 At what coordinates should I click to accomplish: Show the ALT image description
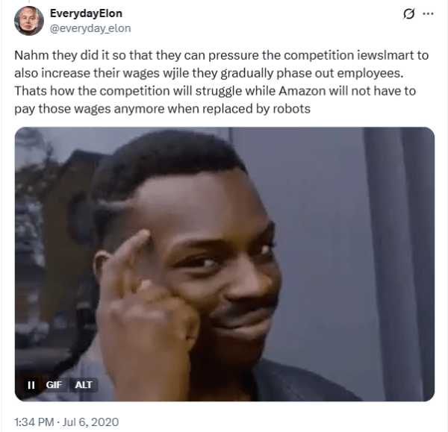click(x=84, y=385)
